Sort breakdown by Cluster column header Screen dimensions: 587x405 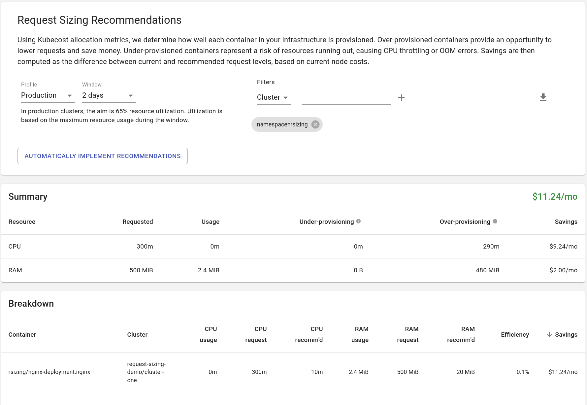coord(137,335)
